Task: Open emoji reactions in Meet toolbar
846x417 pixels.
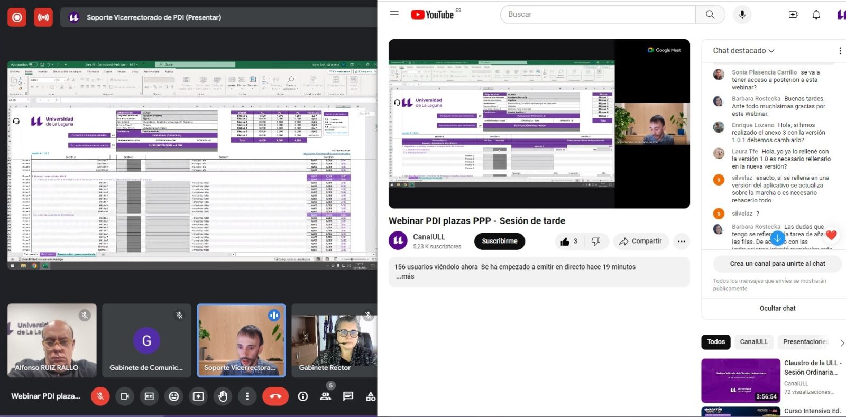Action: pos(173,396)
